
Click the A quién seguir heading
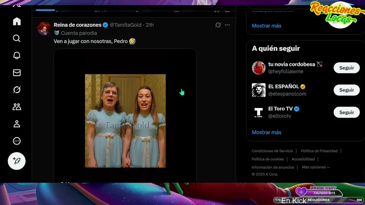(276, 48)
